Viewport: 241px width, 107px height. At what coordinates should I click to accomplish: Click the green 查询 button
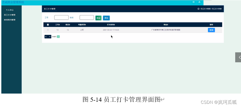pyautogui.click(x=98, y=18)
